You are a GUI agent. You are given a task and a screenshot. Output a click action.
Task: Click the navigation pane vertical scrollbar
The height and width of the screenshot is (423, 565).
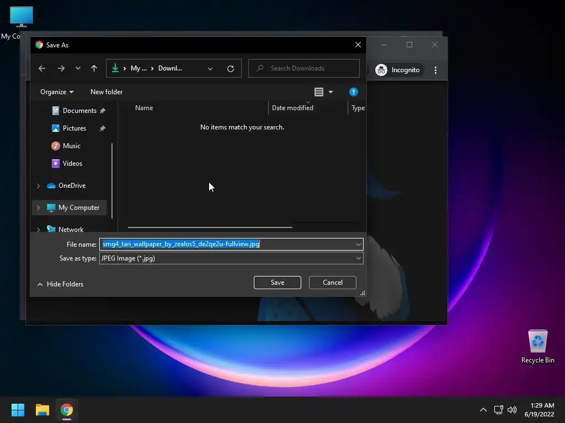tap(112, 181)
